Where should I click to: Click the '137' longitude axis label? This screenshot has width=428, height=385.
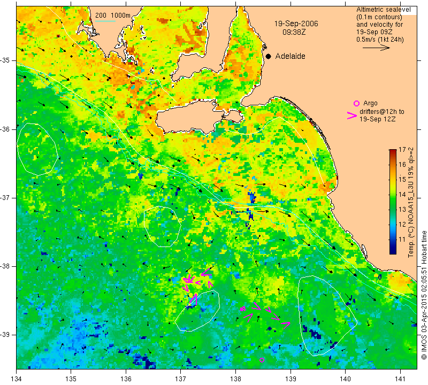(x=181, y=379)
